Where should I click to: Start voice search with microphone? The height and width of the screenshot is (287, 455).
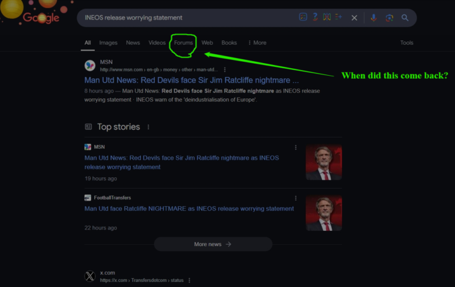point(373,18)
